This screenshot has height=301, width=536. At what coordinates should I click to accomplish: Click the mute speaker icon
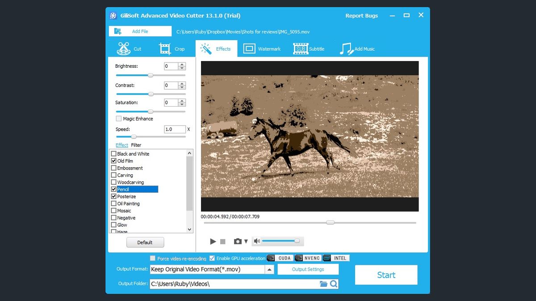(x=256, y=240)
